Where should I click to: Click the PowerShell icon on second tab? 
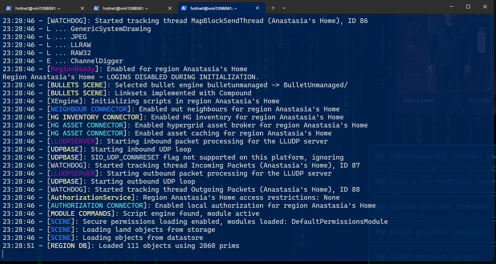pos(96,8)
